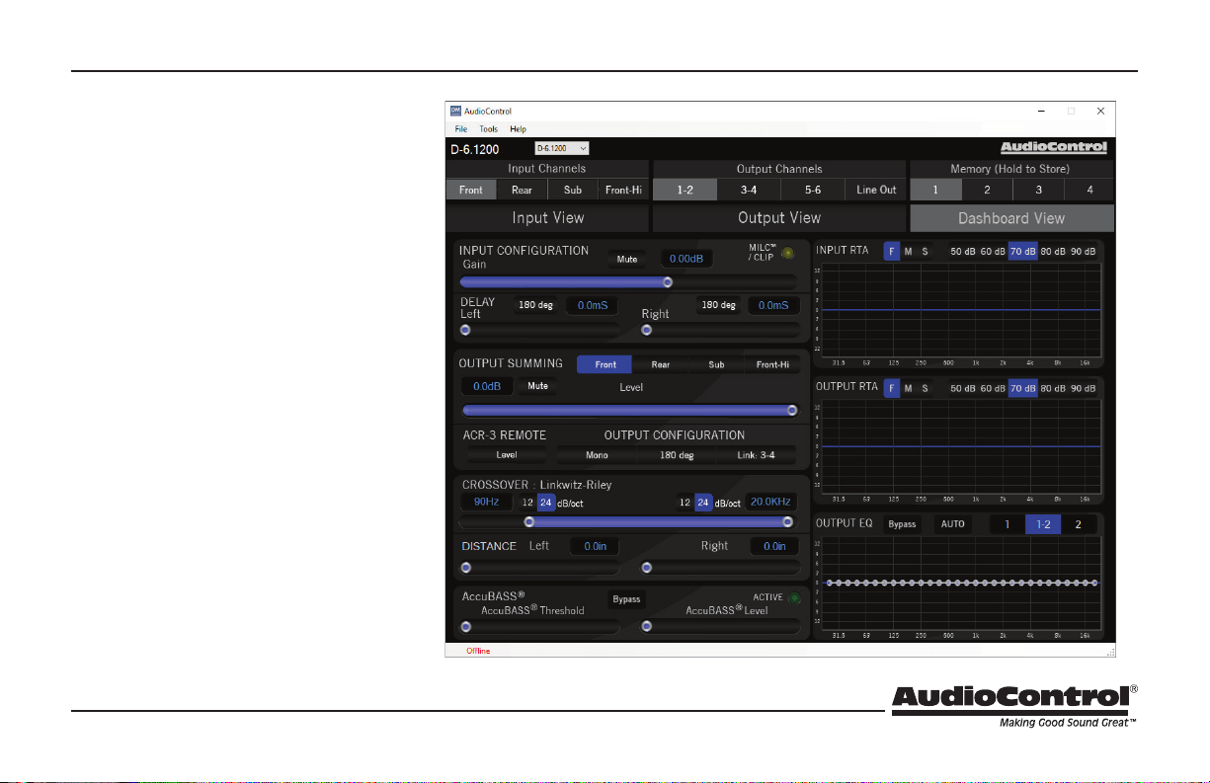Select Rear in Output Summing
1210x783 pixels.
pos(661,364)
